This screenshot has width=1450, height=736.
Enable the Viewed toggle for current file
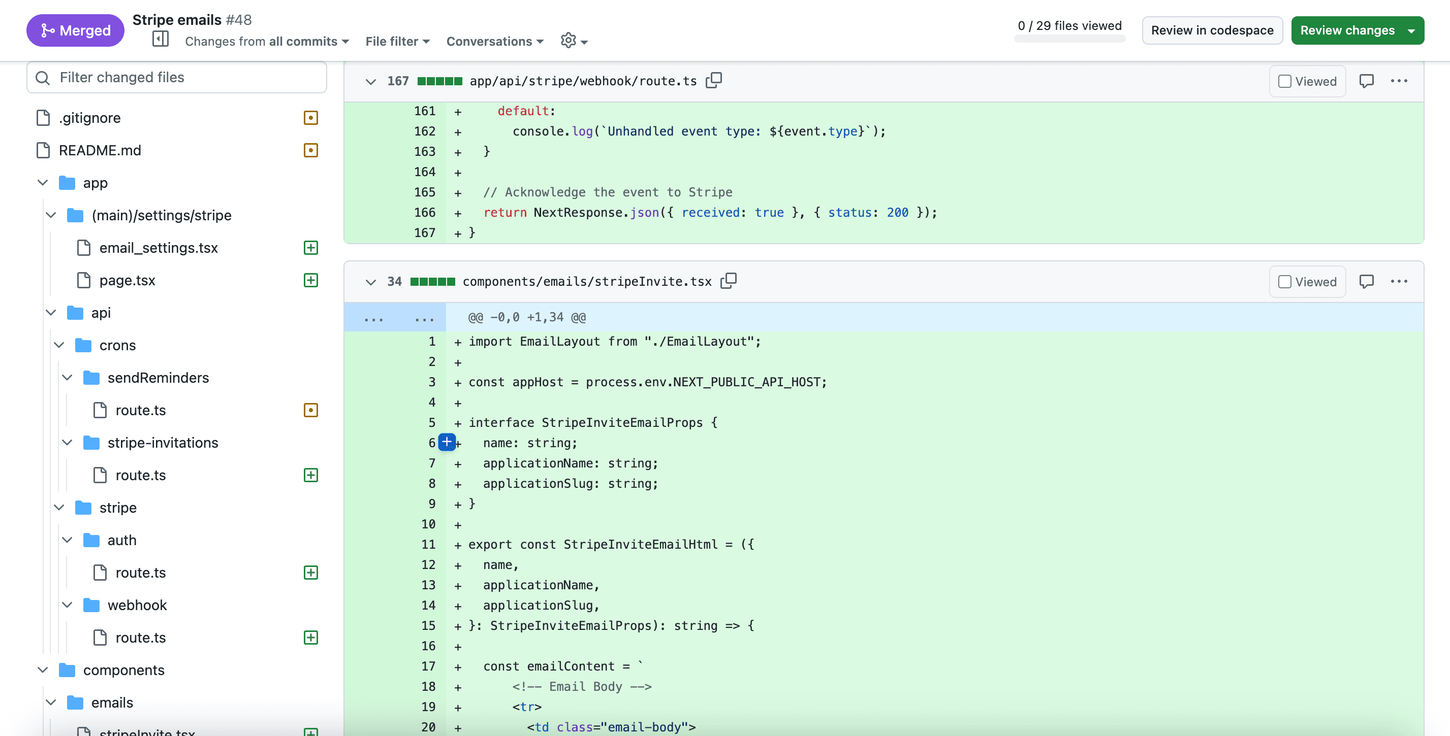click(1286, 282)
